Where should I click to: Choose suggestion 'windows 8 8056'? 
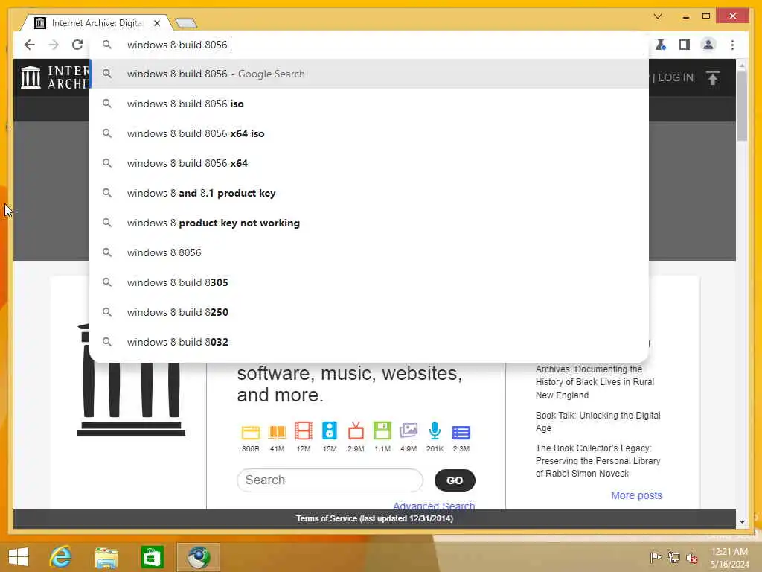[x=369, y=252]
